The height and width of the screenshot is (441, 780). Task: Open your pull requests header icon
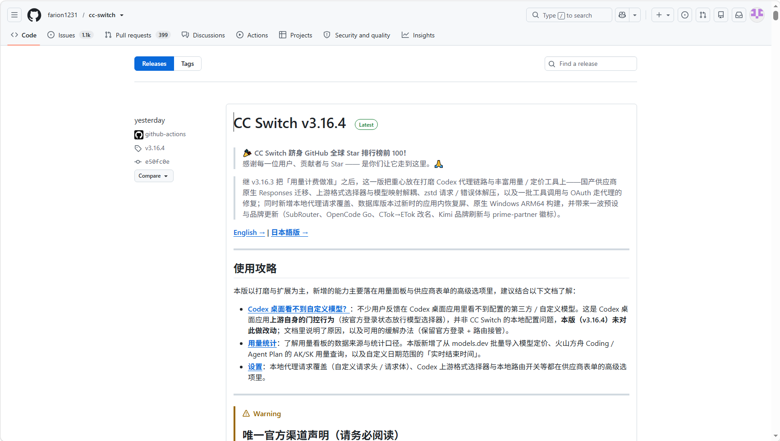pyautogui.click(x=703, y=15)
